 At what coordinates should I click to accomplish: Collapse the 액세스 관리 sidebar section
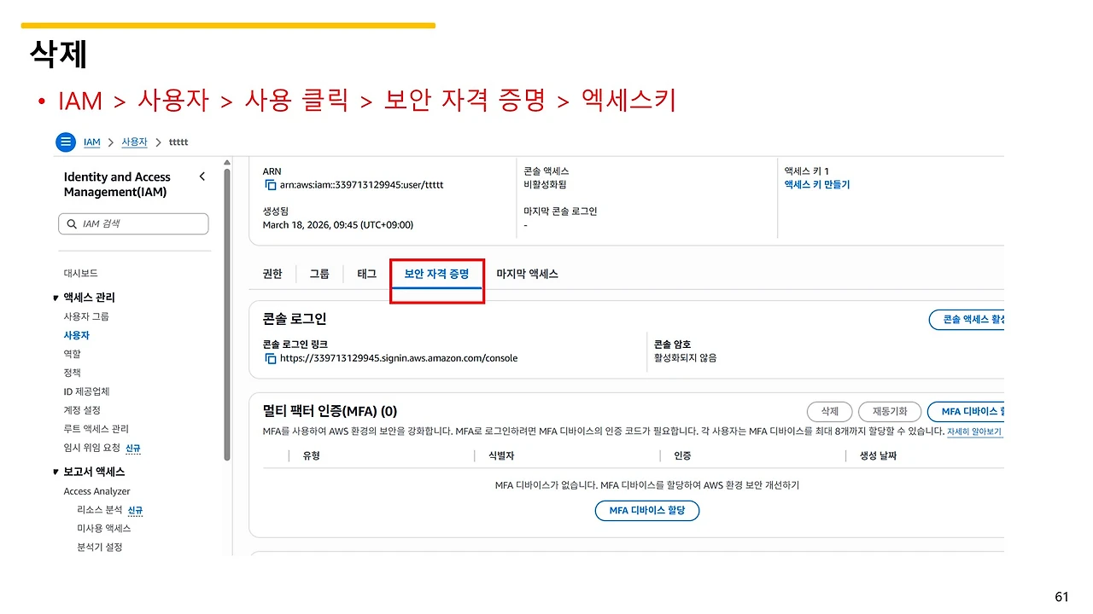[55, 297]
